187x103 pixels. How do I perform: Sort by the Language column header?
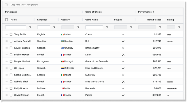point(42,20)
